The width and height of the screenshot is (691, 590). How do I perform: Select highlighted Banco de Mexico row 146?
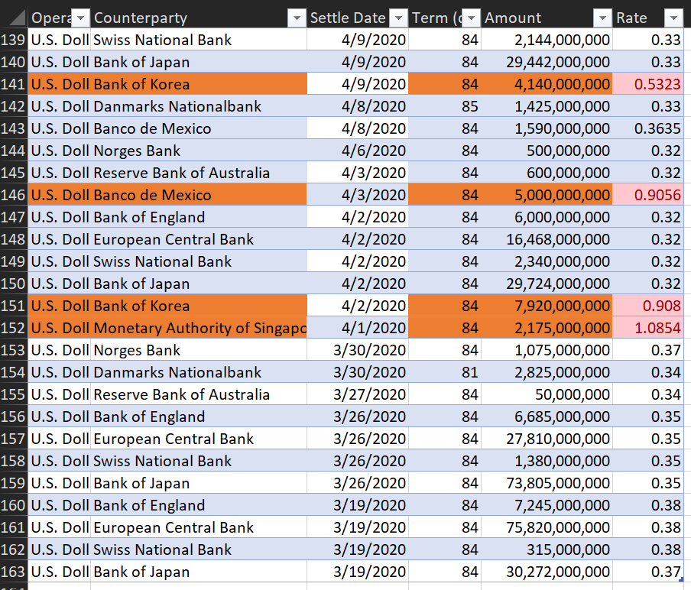(199, 195)
